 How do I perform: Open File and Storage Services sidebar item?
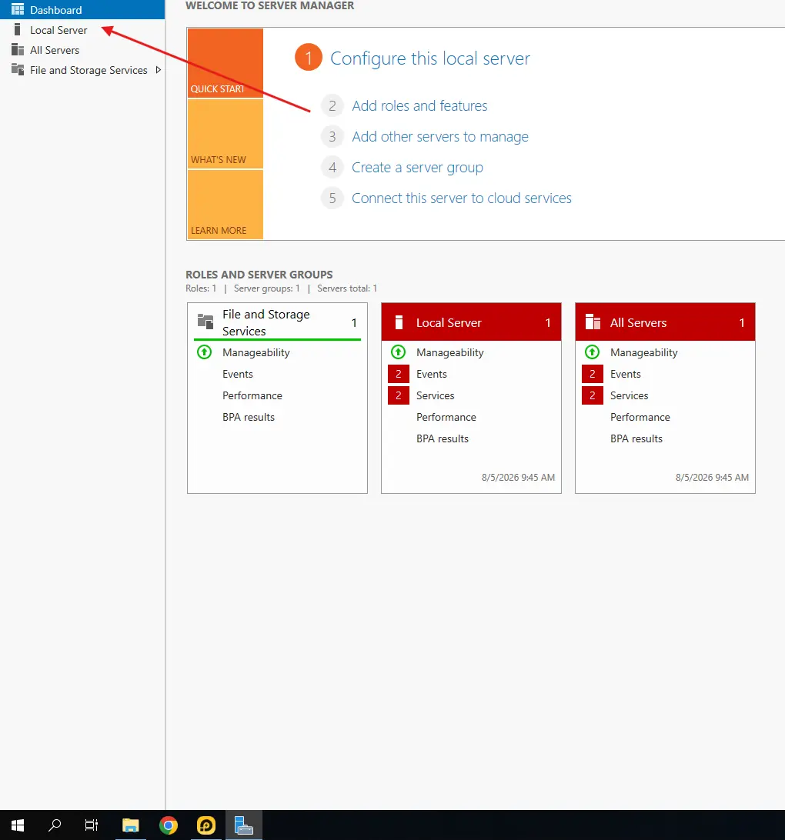click(82, 70)
